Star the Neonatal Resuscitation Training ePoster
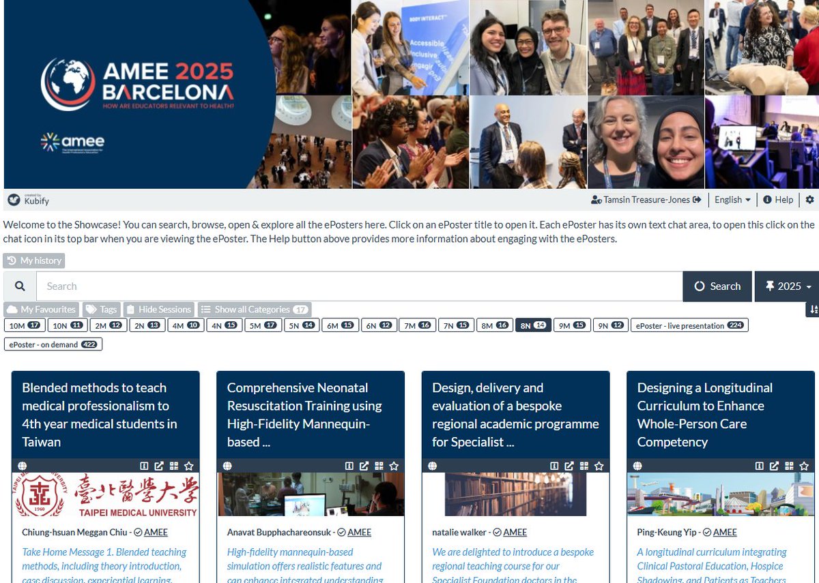819x583 pixels. tap(394, 466)
